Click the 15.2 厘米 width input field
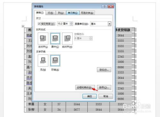Screen dimensions: 160x117 64,24
